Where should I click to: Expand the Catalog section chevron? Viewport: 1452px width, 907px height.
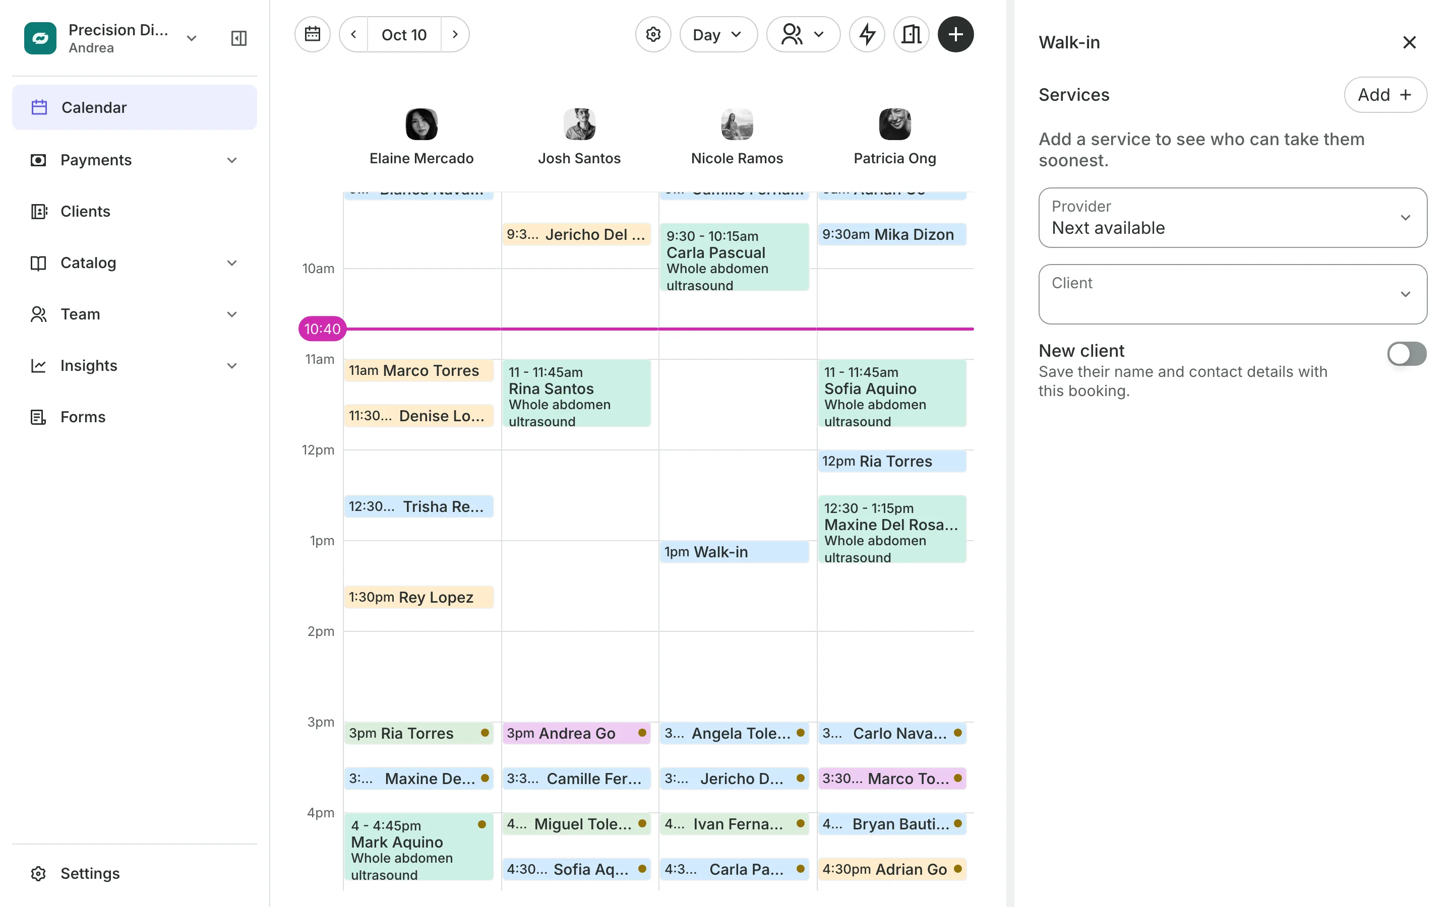pos(232,263)
